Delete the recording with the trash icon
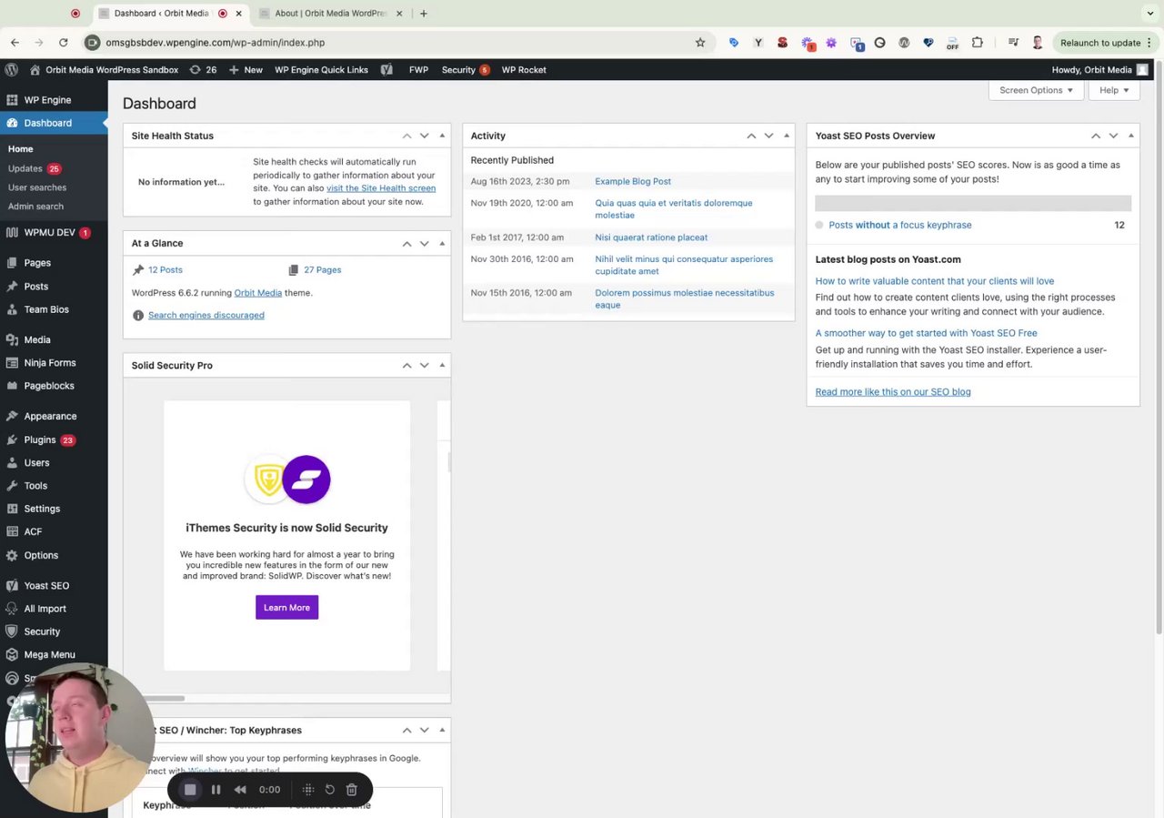This screenshot has height=818, width=1164. [x=352, y=790]
